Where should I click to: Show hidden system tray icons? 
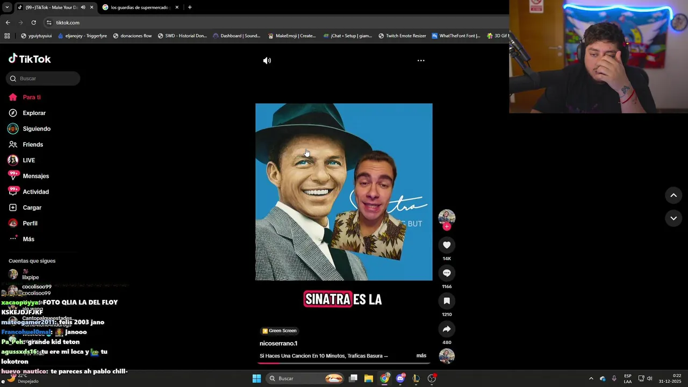pos(591,378)
